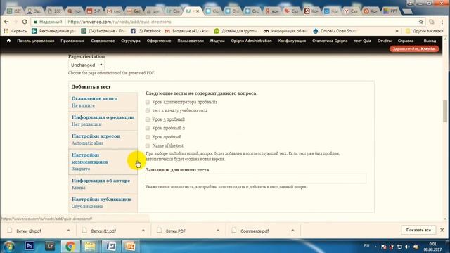This screenshot has width=450, height=253.
Task: Select Настройки адресов tab
Action: [103, 139]
